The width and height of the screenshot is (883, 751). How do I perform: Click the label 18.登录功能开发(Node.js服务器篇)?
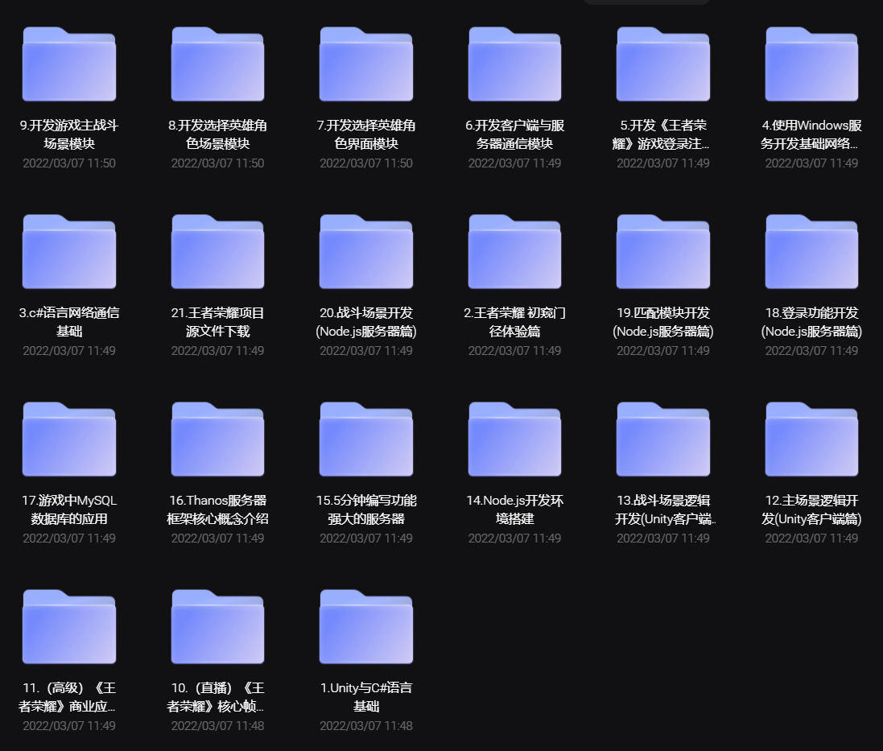[811, 322]
